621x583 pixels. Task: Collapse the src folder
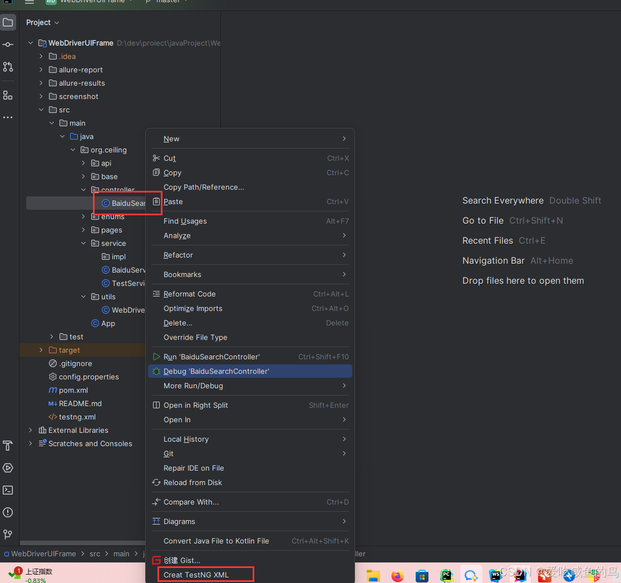point(41,110)
